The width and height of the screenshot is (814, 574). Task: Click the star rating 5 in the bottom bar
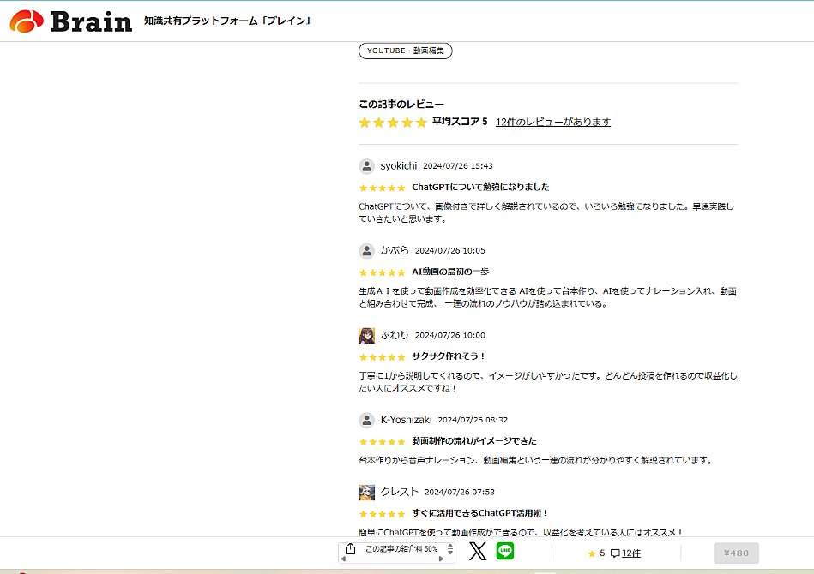coord(596,553)
